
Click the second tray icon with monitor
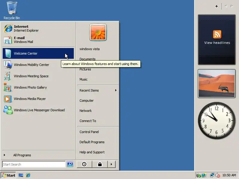pos(204,175)
